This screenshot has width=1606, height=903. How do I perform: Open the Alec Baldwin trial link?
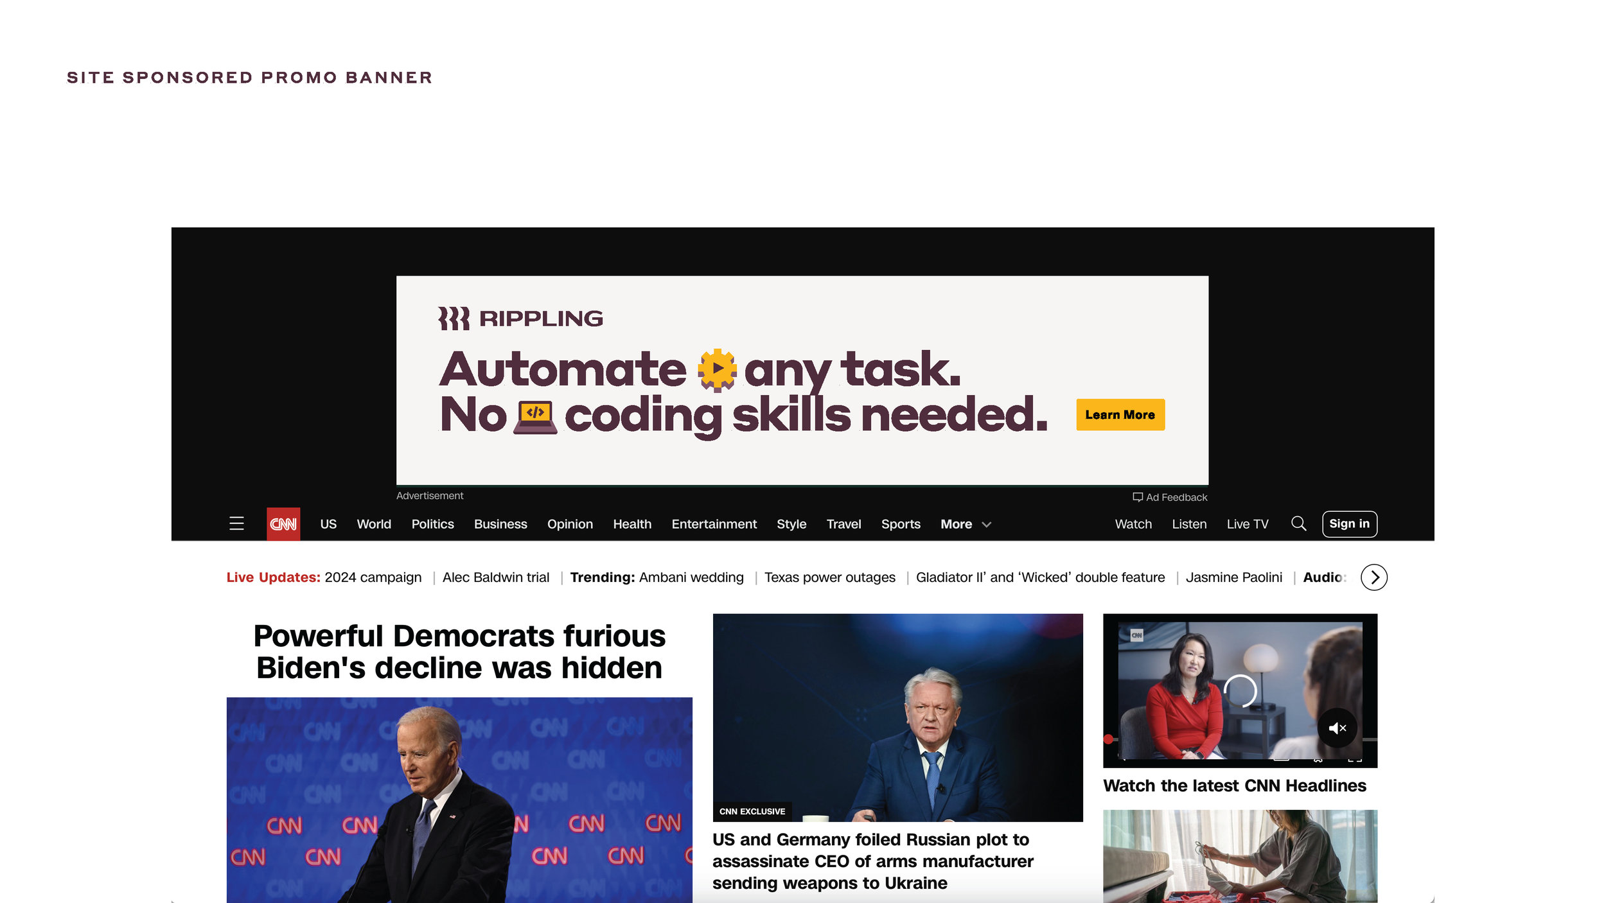tap(496, 577)
